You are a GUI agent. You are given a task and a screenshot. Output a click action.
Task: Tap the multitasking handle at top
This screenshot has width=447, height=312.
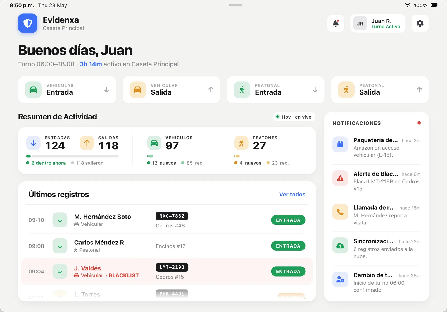pyautogui.click(x=236, y=5)
